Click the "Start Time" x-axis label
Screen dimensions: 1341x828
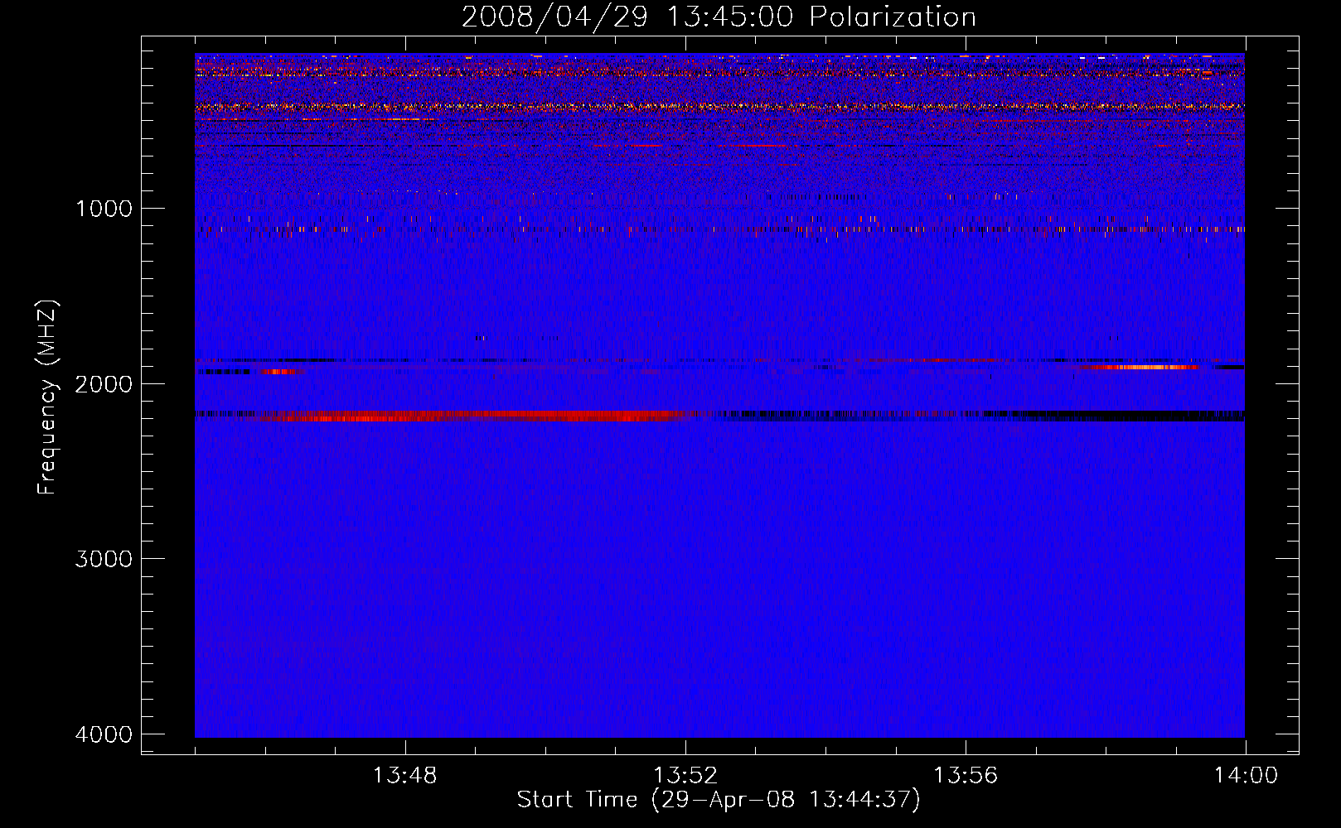719,799
